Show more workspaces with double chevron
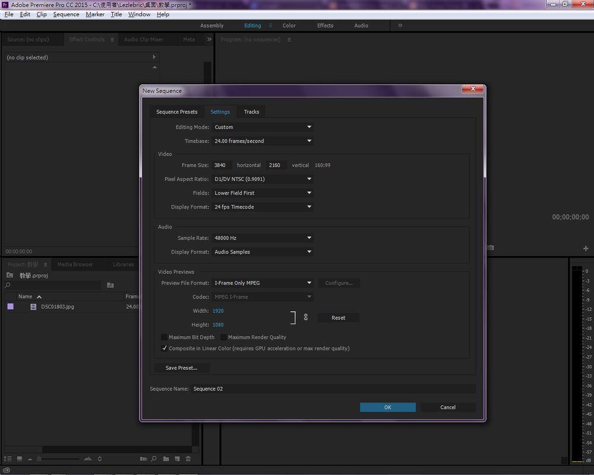Screen dimensions: 594x475 click(400, 26)
